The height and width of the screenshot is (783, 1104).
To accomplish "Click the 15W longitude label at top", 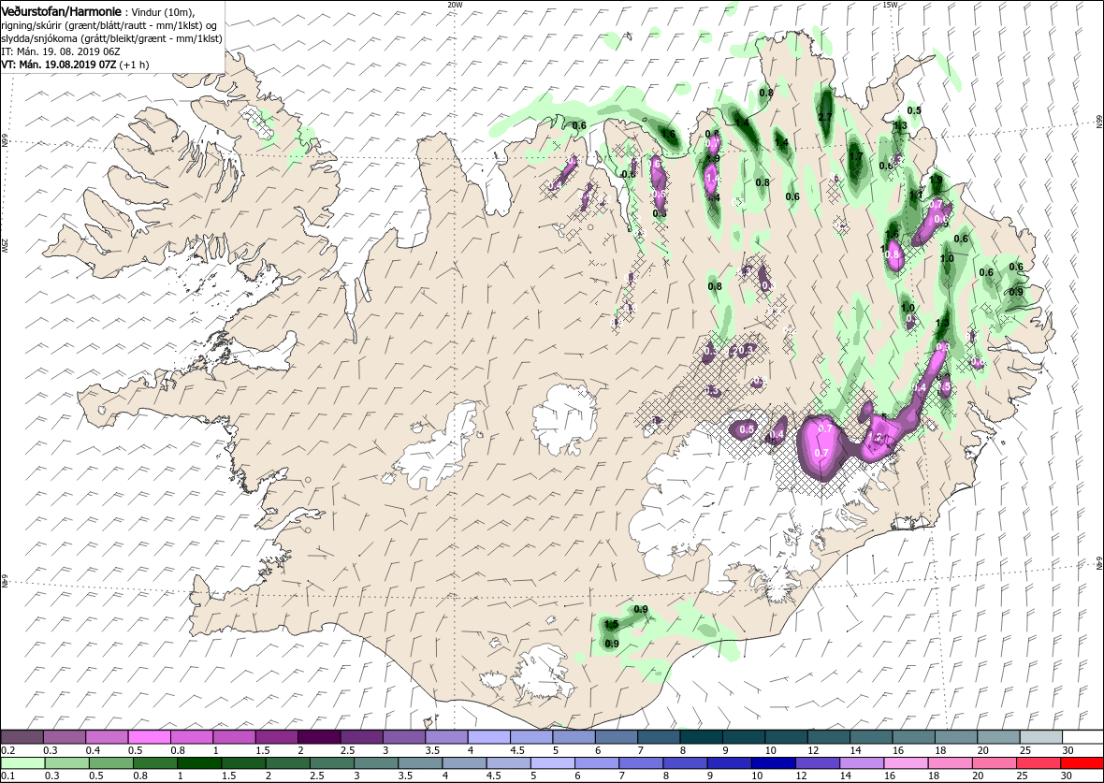I will coord(890,5).
